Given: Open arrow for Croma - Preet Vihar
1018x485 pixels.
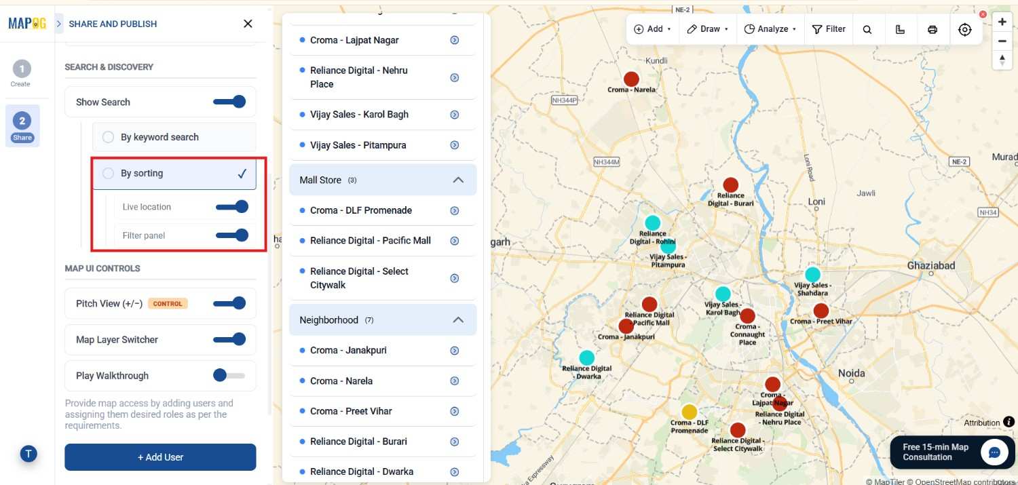Looking at the screenshot, I should pyautogui.click(x=455, y=411).
